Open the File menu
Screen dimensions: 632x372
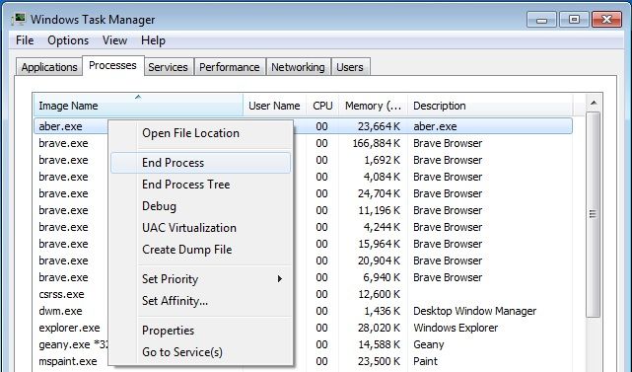(25, 40)
